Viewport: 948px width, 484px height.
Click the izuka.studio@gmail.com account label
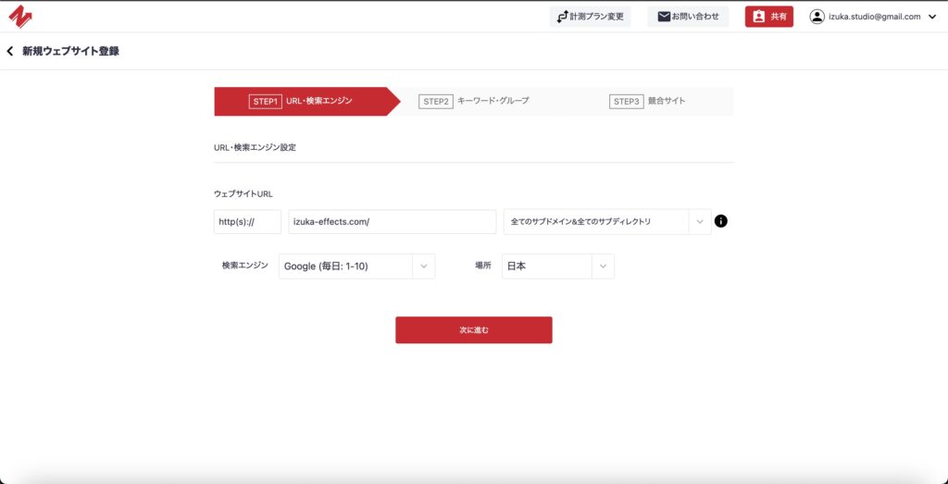(x=875, y=17)
